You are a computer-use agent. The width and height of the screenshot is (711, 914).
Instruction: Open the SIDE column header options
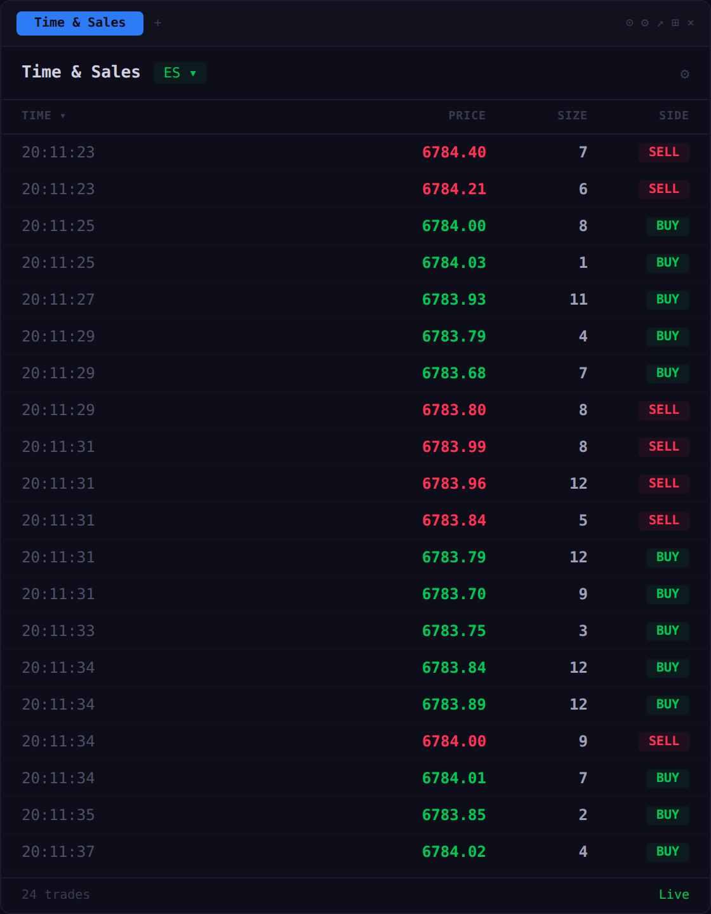[x=674, y=116]
